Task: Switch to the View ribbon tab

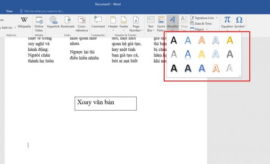Action: tap(9, 11)
